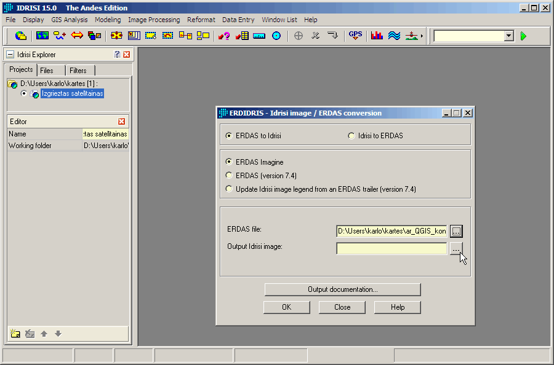Open the Data Entry menu
The image size is (554, 365).
[x=238, y=20]
